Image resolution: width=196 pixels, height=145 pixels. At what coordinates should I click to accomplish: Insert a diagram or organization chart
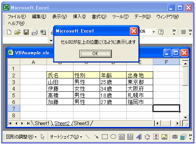(147, 137)
